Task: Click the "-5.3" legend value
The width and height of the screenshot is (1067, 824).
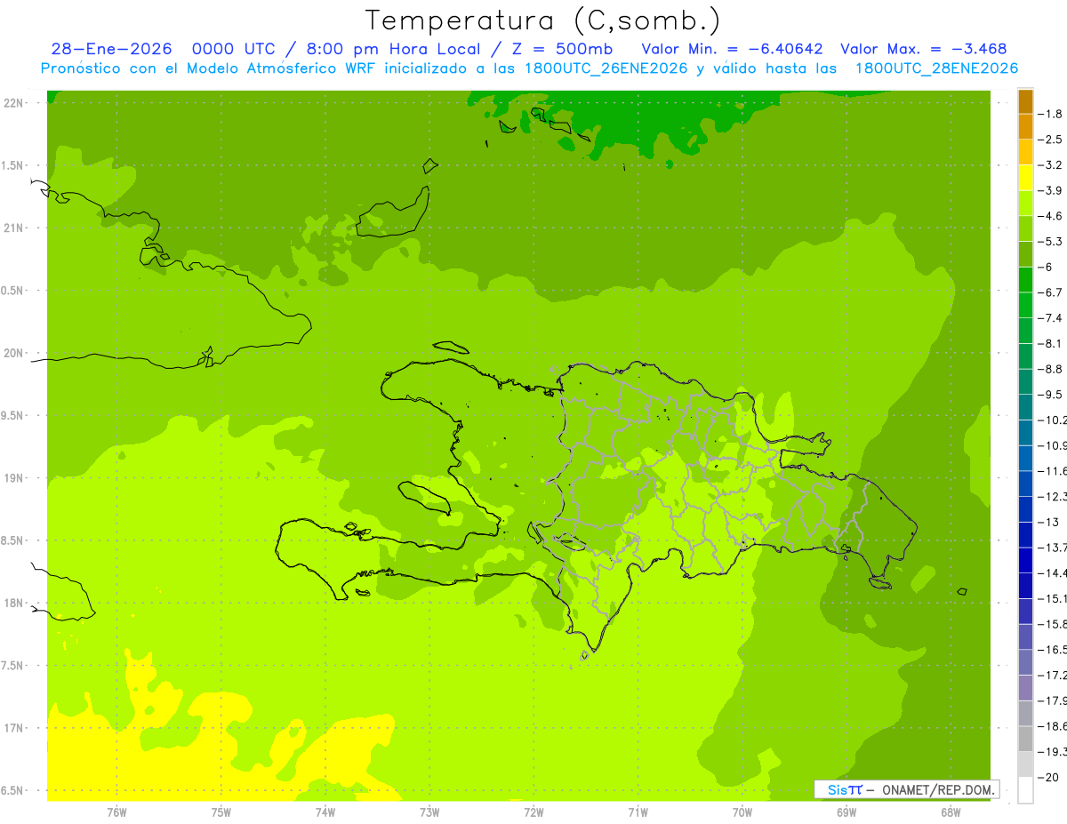Action: [x=1050, y=242]
